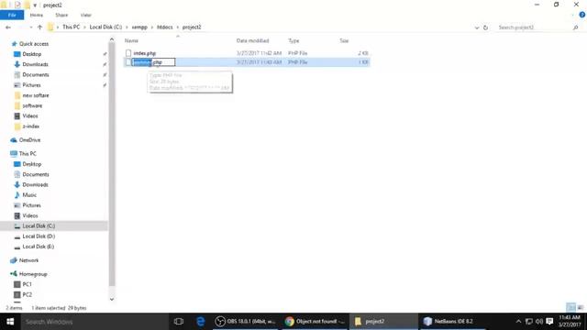
Task: Open Local Disk (D:) in sidebar
Action: [x=39, y=236]
